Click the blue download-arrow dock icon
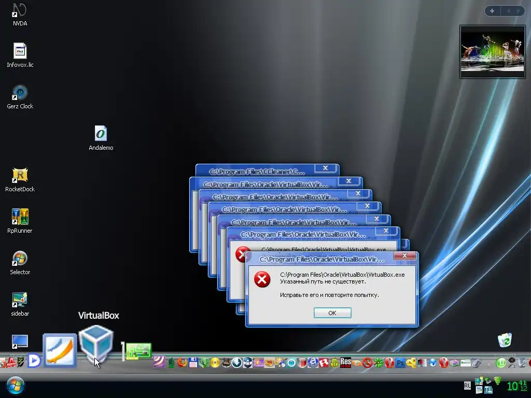This screenshot has height=398, width=531. [236, 363]
